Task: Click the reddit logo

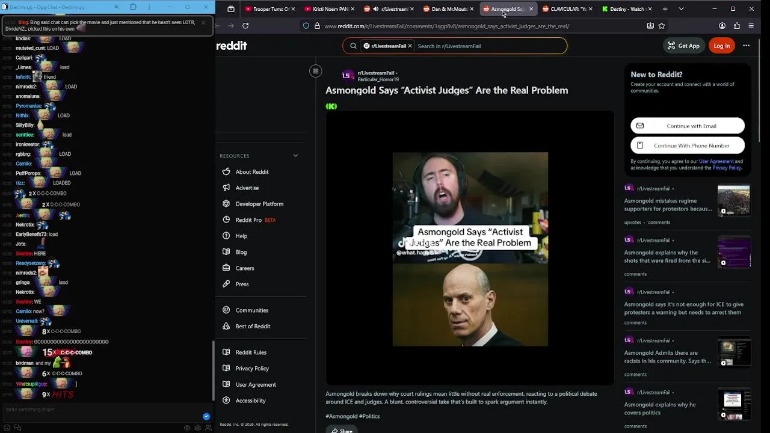Action: (232, 46)
